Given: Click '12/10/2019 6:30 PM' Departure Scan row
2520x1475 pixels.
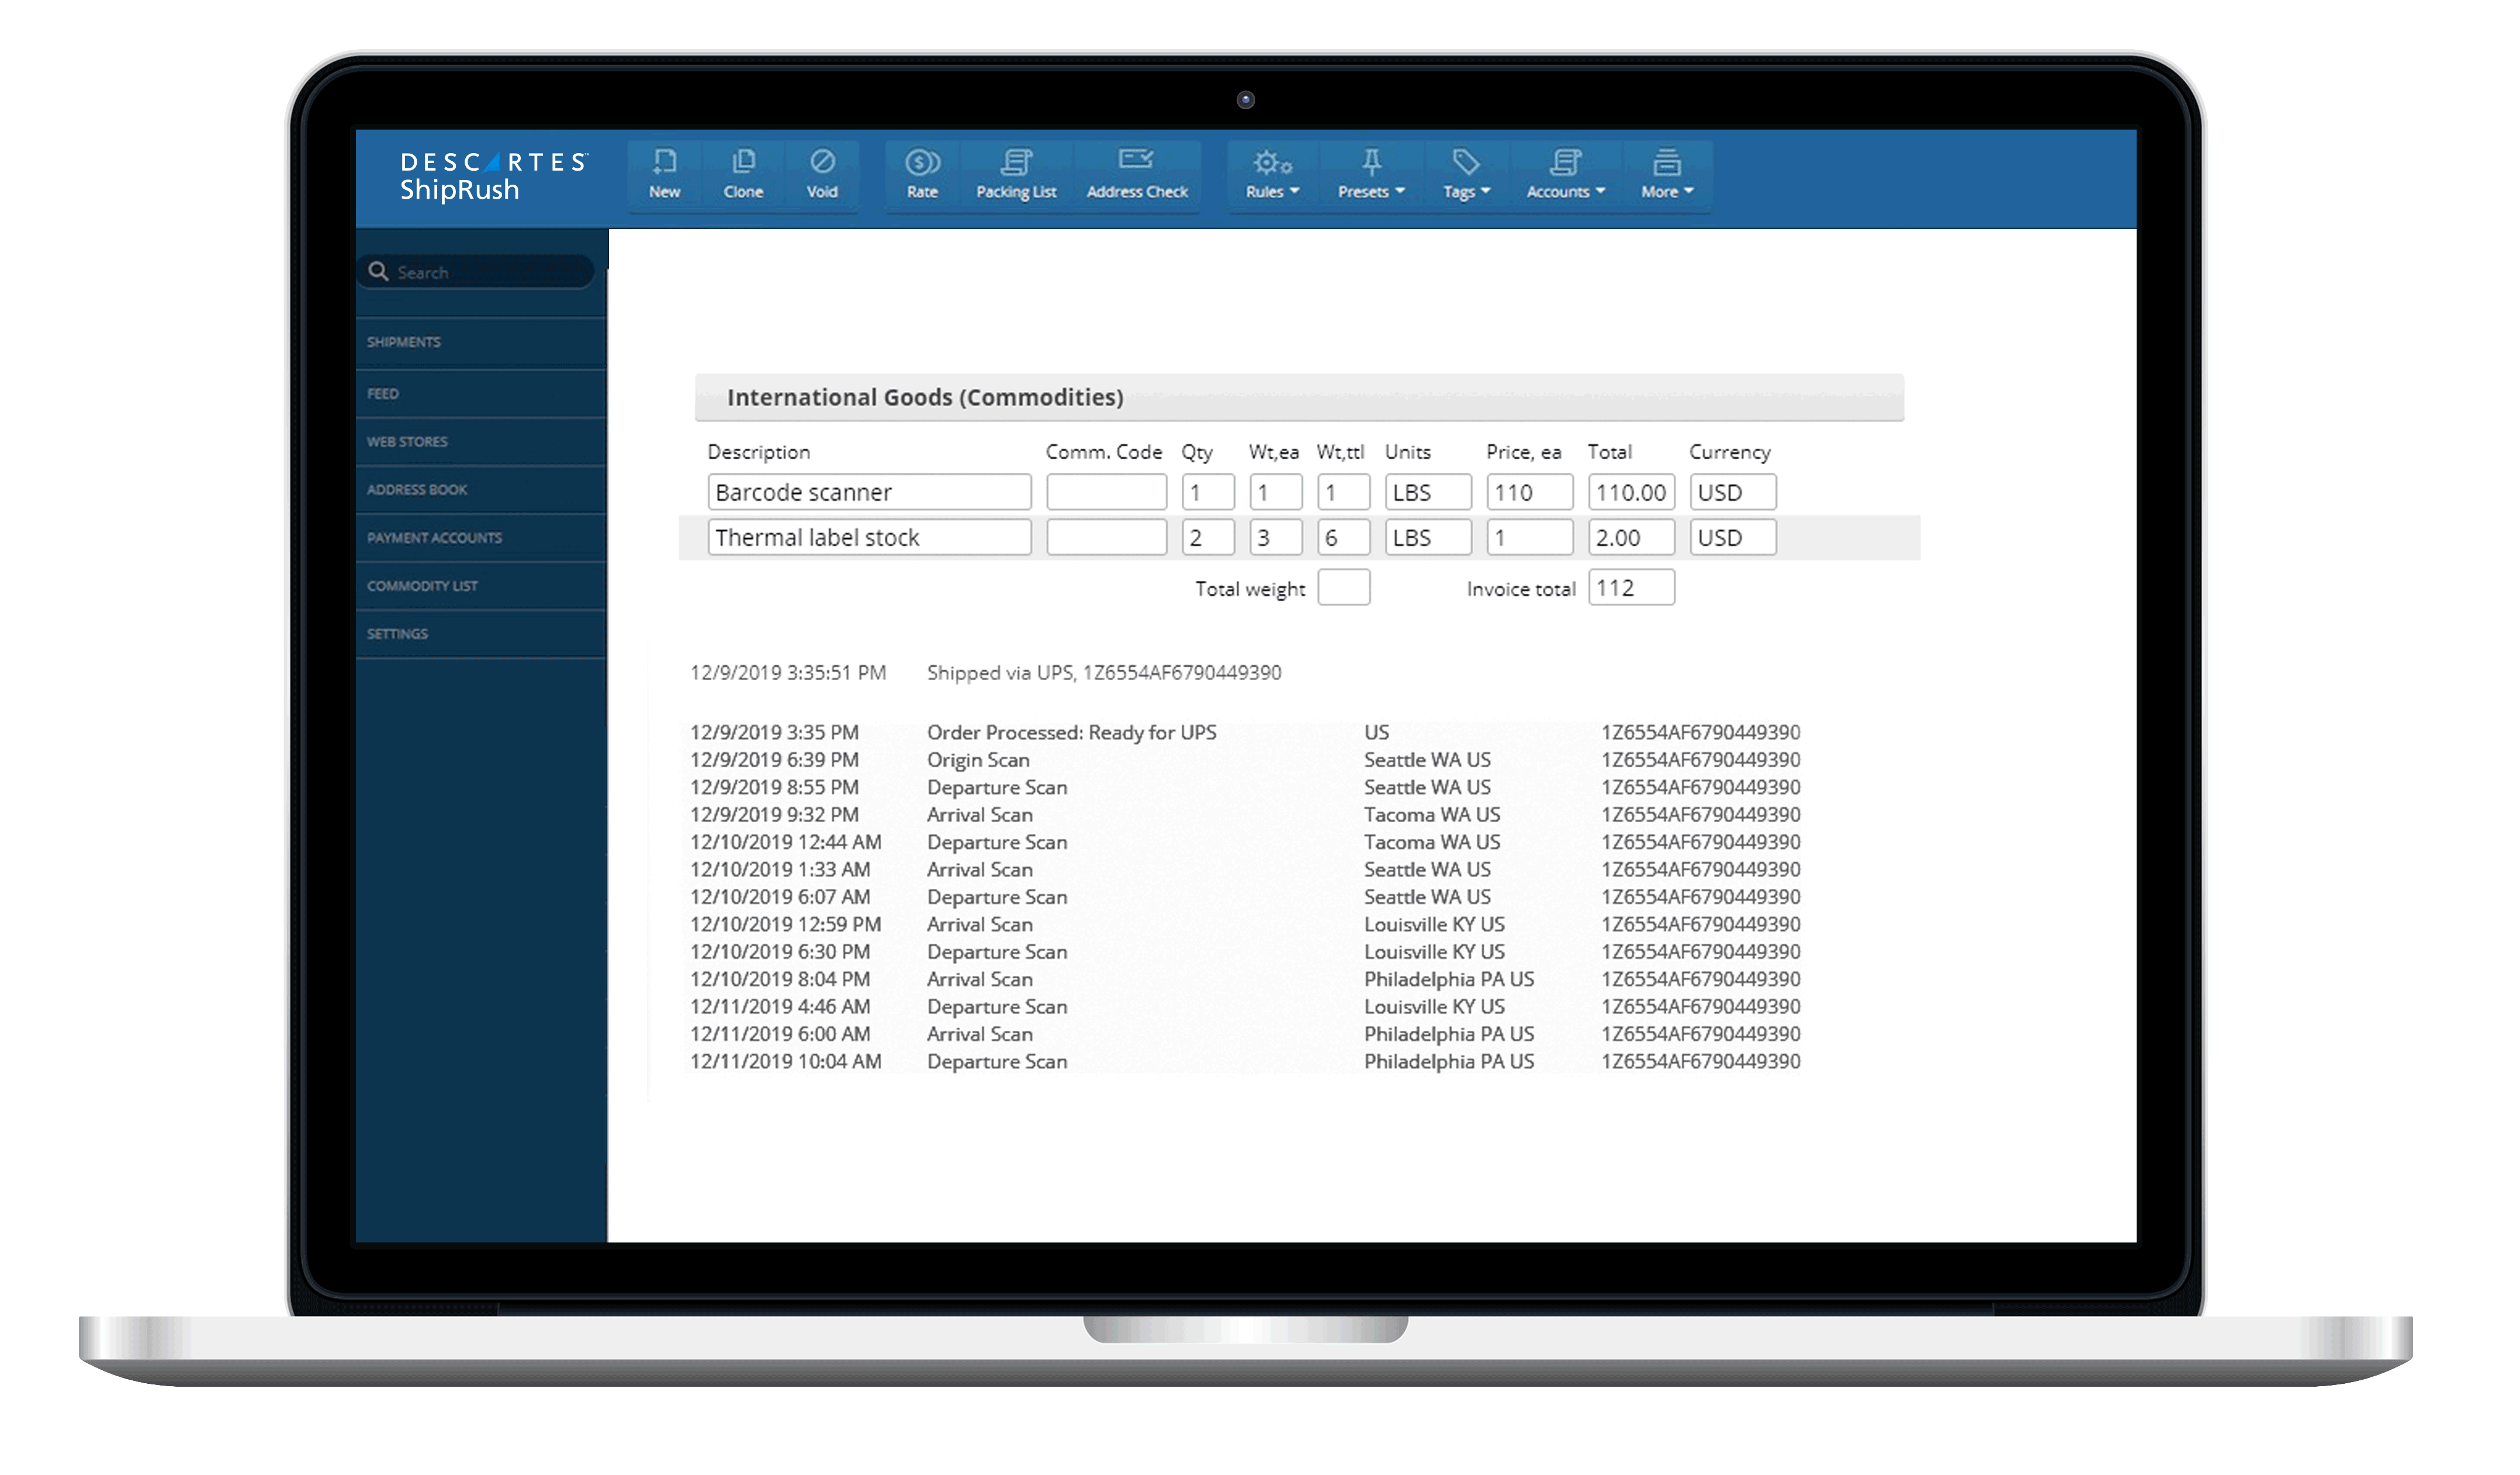Looking at the screenshot, I should point(1245,952).
